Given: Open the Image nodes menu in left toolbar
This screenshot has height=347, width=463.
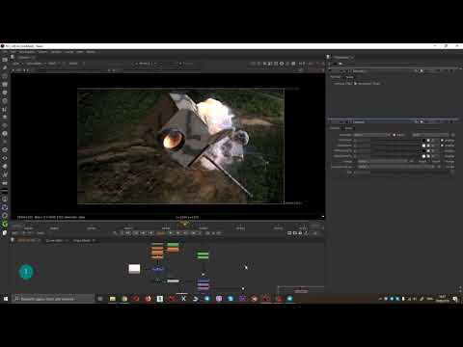Looking at the screenshot, I should pos(5,60).
